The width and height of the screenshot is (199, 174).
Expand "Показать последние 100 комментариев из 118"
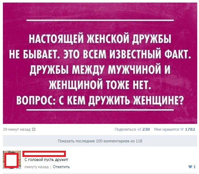(x=100, y=141)
